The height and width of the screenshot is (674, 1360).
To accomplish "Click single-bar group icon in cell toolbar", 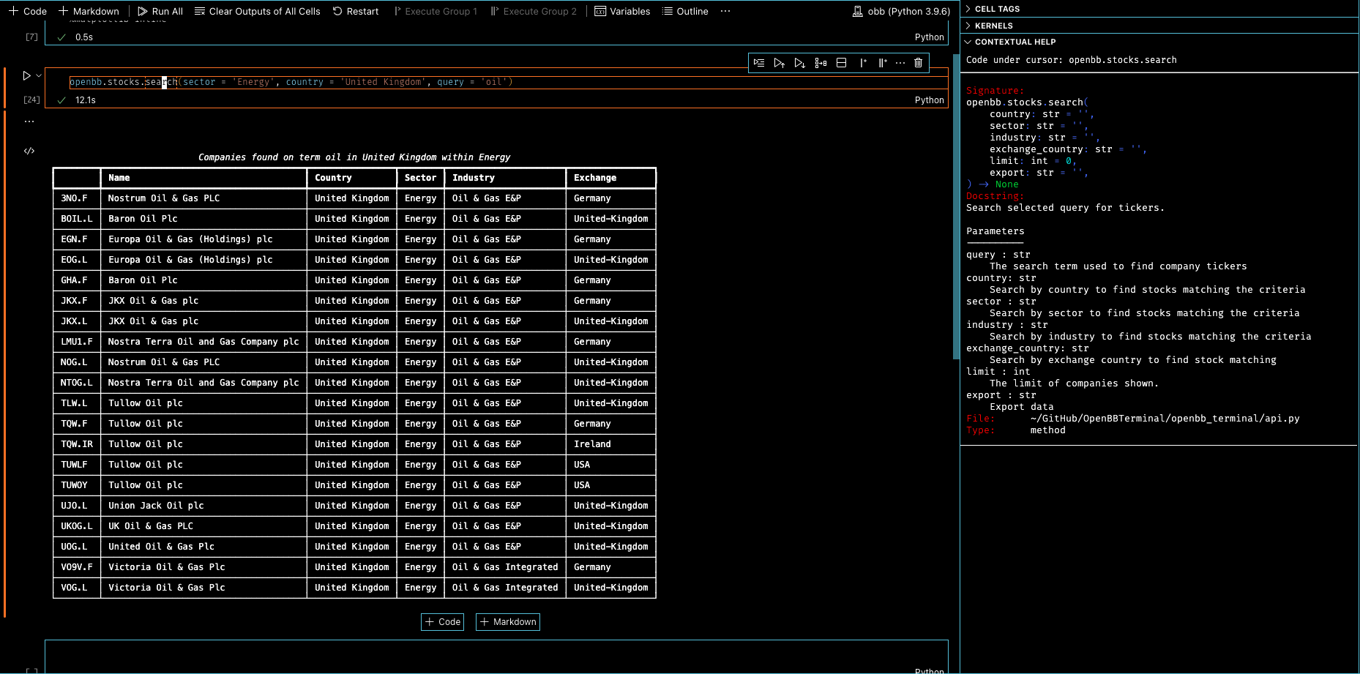I will pos(863,63).
